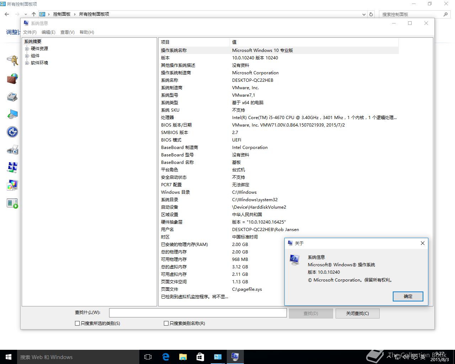This screenshot has height=364, width=455.
Task: Click 搜索 Web 和 Windows taskbar search
Action: point(78,357)
